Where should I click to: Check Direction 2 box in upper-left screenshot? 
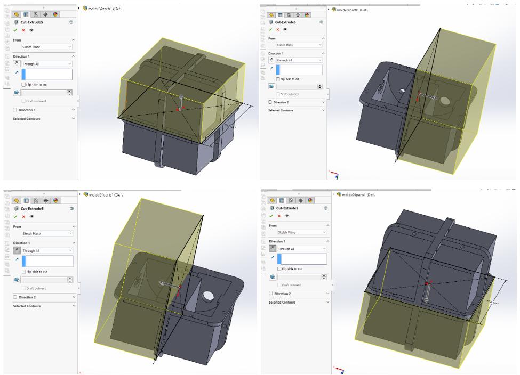[15, 110]
